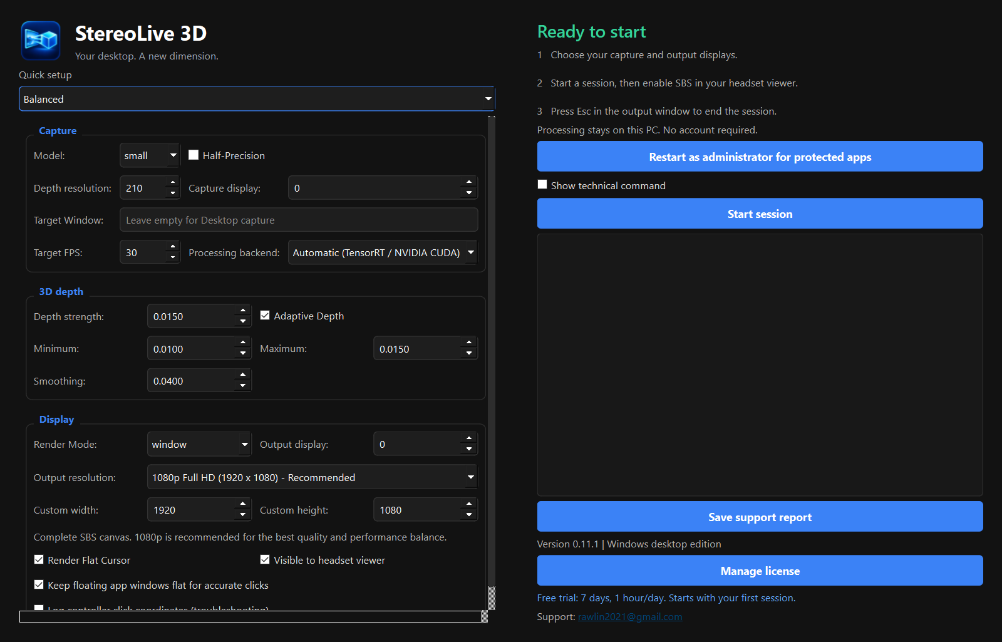This screenshot has height=642, width=1002.
Task: Open the Model dropdown set to small
Action: (x=150, y=155)
